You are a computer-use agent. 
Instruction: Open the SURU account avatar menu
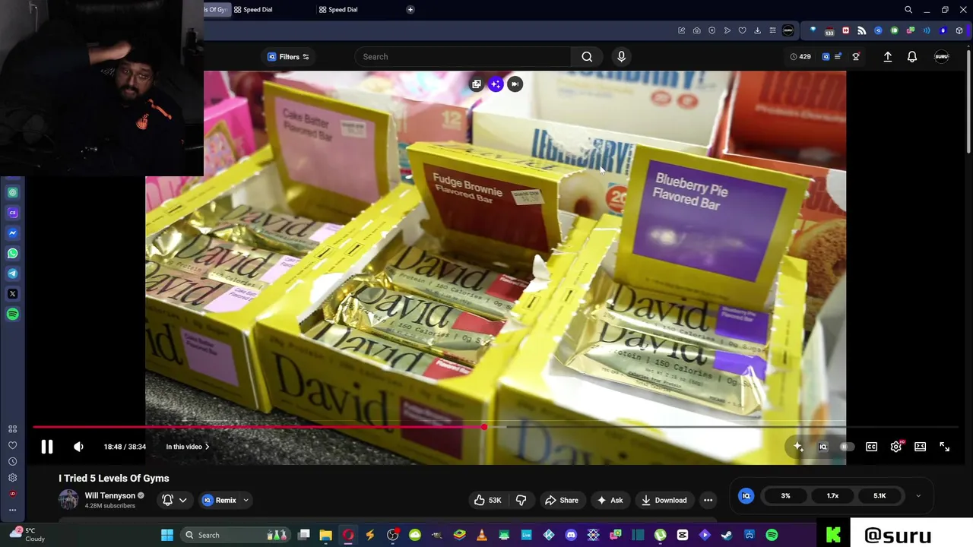(x=942, y=56)
